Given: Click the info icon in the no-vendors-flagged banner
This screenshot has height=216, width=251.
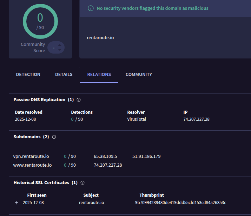Looking at the screenshot, I should coord(91,8).
